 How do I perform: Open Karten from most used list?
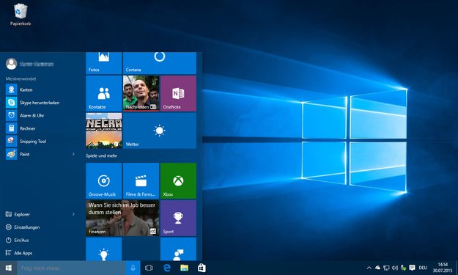pos(40,89)
